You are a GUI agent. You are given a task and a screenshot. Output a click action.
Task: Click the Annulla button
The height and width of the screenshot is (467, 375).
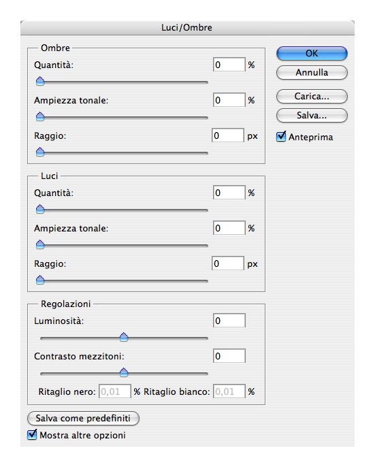[x=312, y=73]
